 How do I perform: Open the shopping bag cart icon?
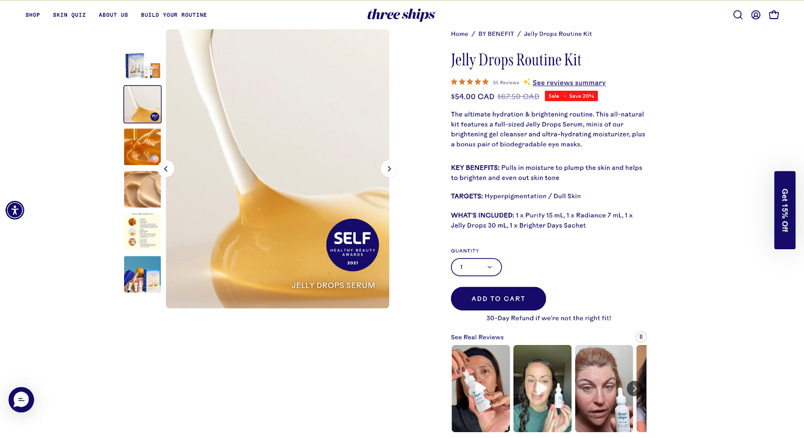pos(774,15)
